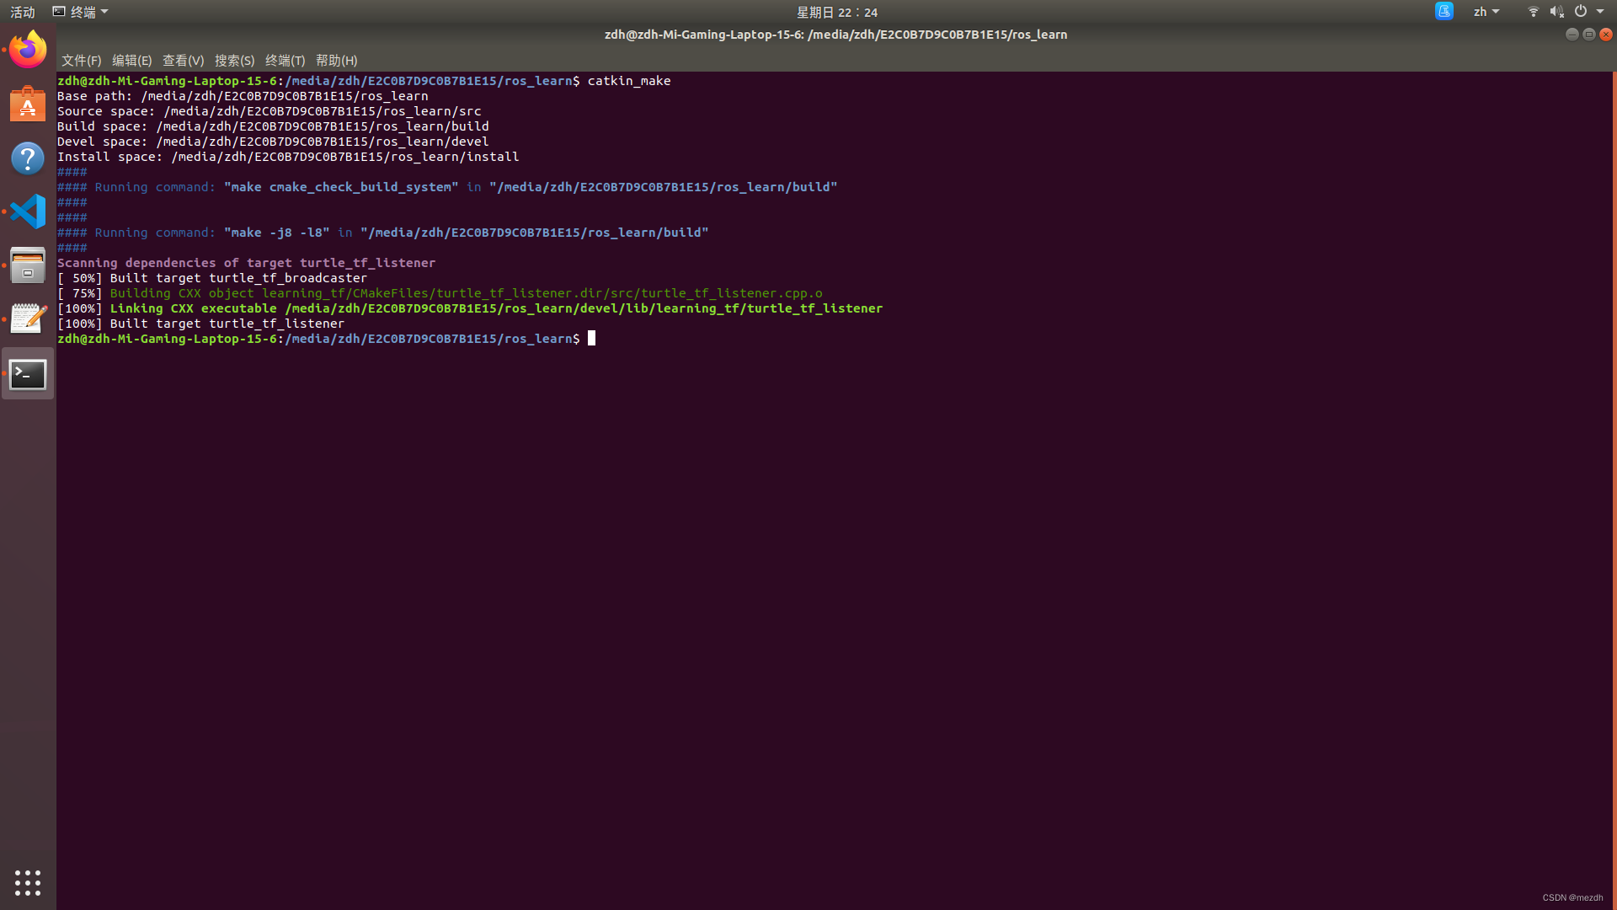Click the 'make -j8 -l8' command line

coord(383,233)
